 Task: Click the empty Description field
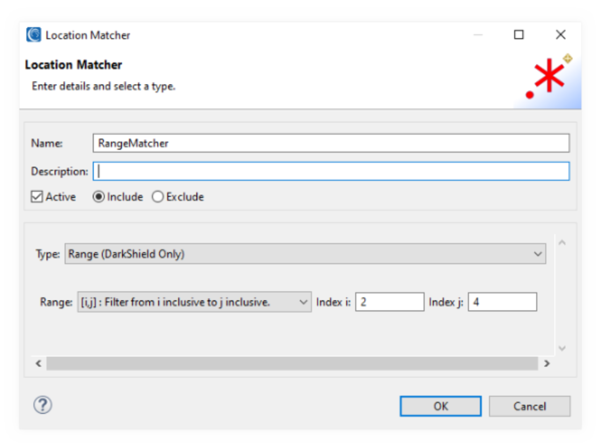[268, 172]
